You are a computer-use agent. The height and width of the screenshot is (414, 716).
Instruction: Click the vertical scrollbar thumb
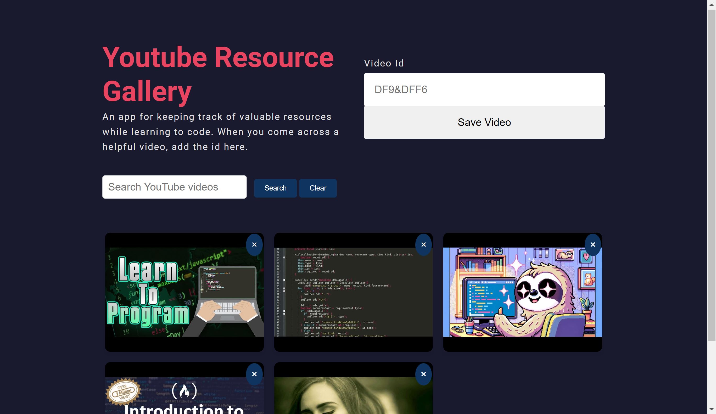click(711, 175)
